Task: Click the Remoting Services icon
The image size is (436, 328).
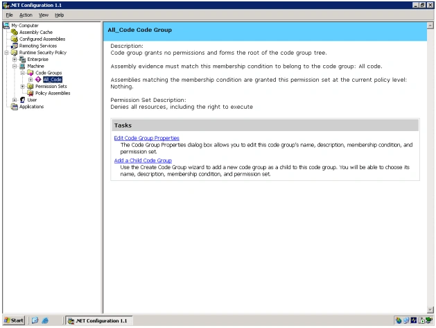Action: 14,46
